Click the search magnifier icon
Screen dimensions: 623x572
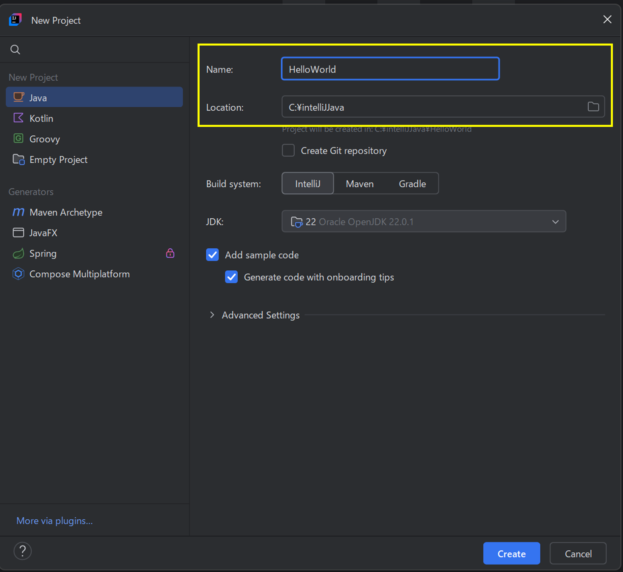point(15,50)
